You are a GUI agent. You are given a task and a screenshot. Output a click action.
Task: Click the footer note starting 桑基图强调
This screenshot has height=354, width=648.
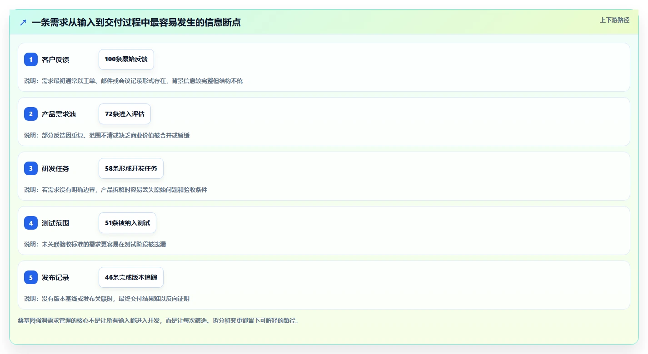pos(158,320)
